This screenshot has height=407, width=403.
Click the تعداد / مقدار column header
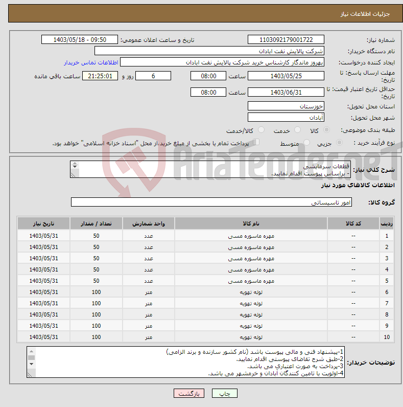[x=96, y=223]
